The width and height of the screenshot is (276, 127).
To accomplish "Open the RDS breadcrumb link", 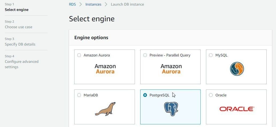I will pyautogui.click(x=72, y=4).
